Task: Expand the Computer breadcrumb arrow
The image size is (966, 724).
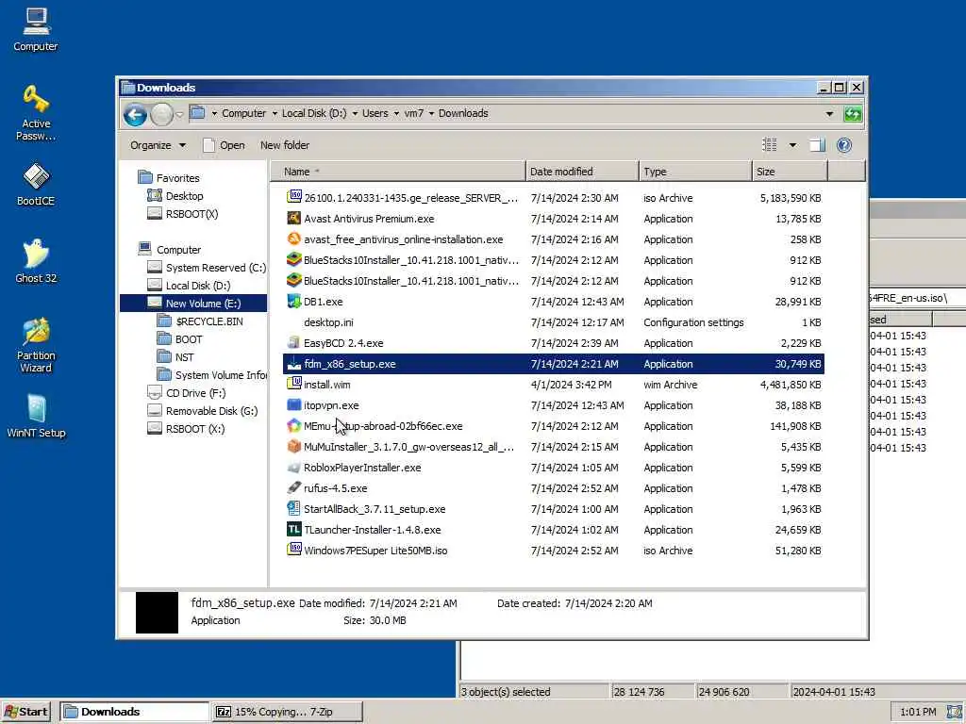Action: coord(275,113)
